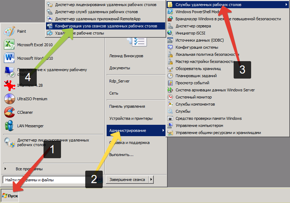This screenshot has height=203, width=290.
Task: Click the Службы gear icon
Action: tap(170, 111)
